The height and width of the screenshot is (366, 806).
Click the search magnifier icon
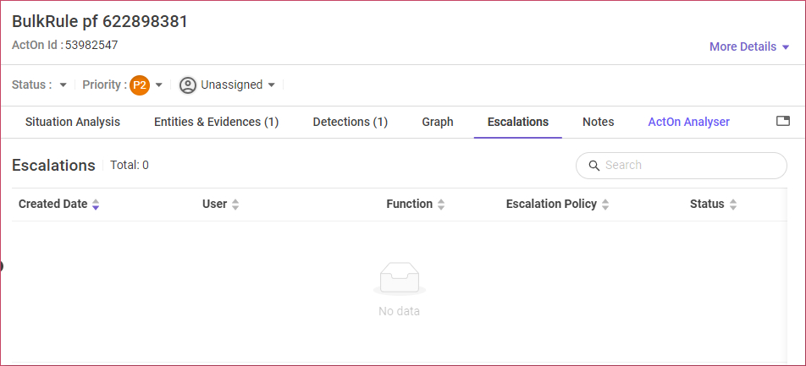594,166
